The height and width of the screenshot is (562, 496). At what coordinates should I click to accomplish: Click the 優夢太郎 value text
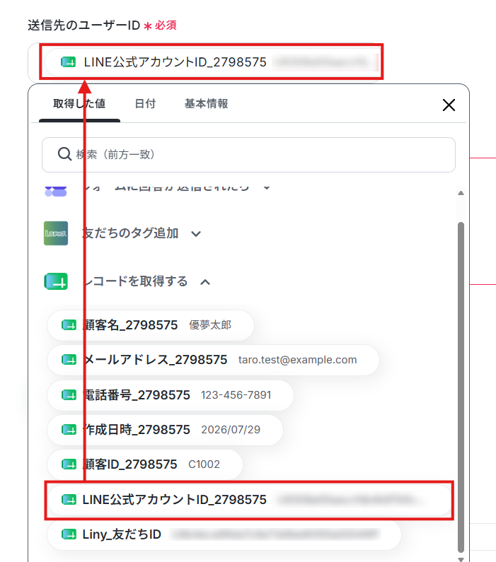point(210,325)
